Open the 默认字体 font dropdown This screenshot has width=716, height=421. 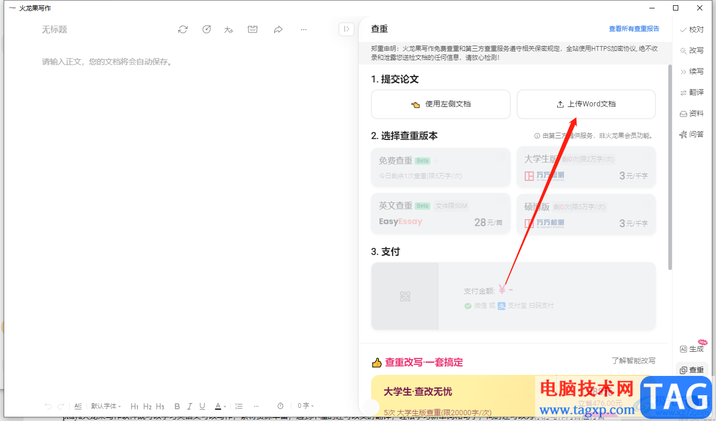click(106, 406)
